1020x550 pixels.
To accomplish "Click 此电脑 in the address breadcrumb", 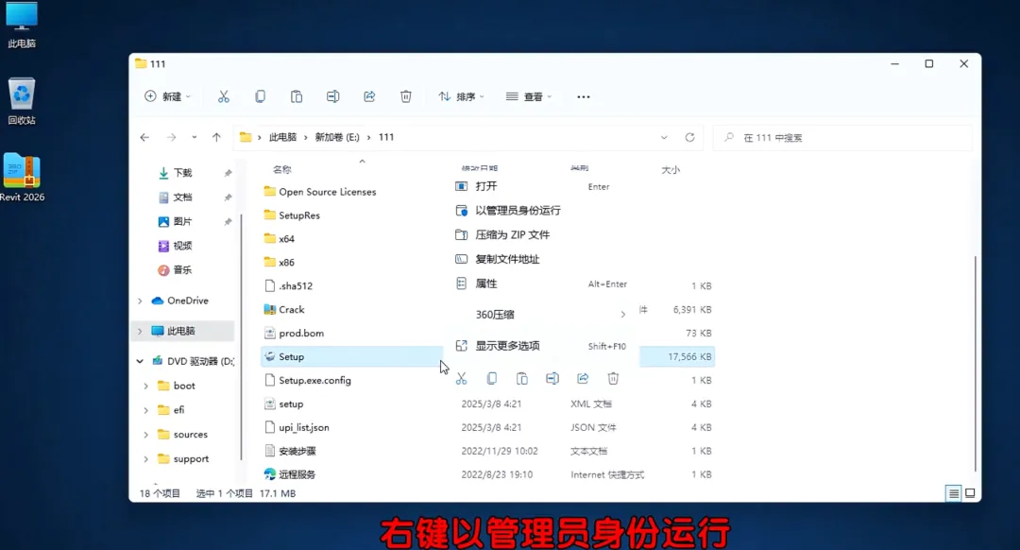I will 283,137.
